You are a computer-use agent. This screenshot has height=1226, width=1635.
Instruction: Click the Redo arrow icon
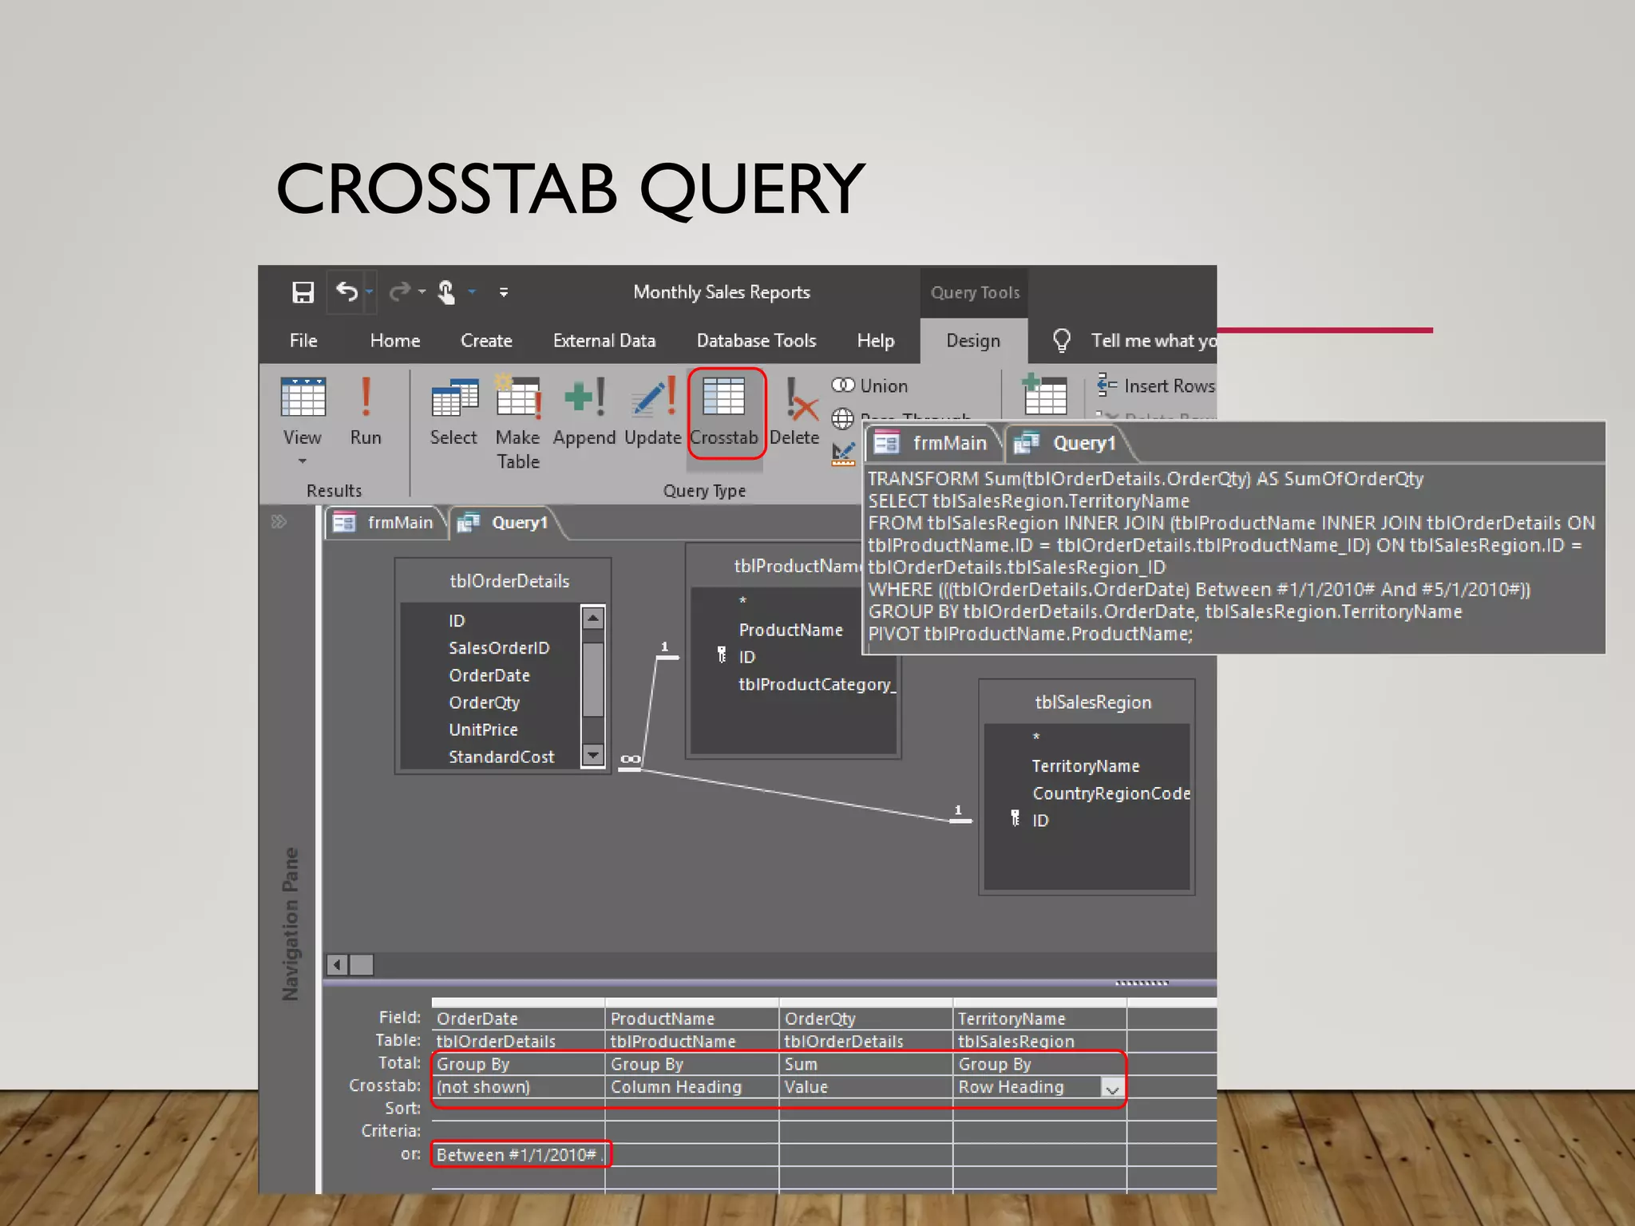coord(400,292)
